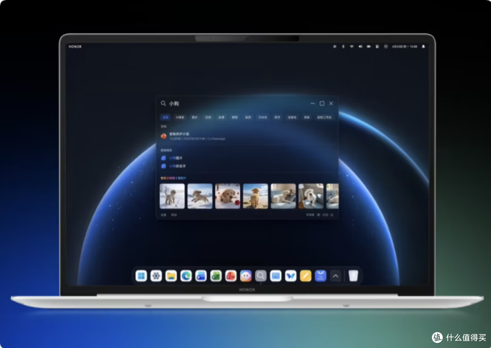
Task: Open the yellow notes pencil app in dock
Action: 306,276
